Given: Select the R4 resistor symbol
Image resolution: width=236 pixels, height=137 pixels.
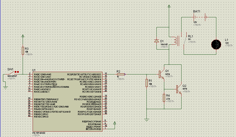Looking at the screenshot, I should (164, 98).
